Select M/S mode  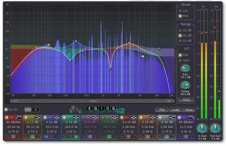pos(180,16)
